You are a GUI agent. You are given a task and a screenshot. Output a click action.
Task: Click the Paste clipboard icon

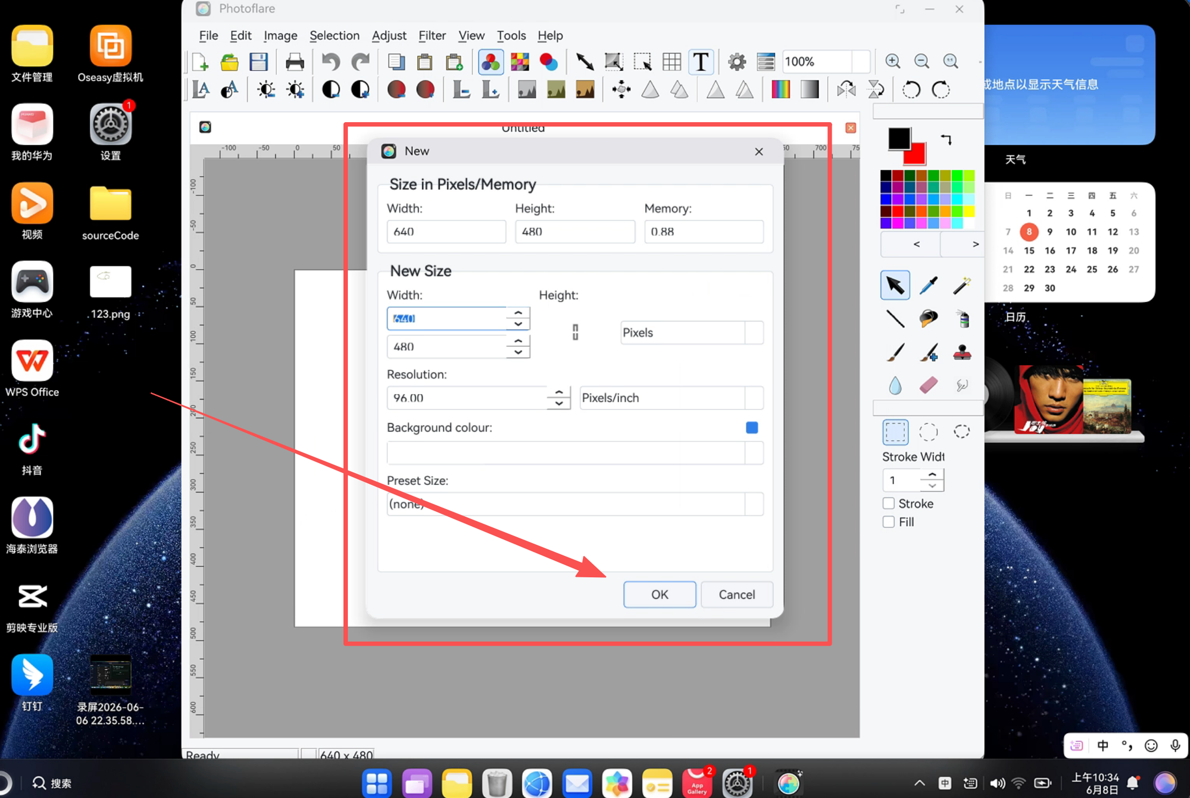[x=425, y=62]
